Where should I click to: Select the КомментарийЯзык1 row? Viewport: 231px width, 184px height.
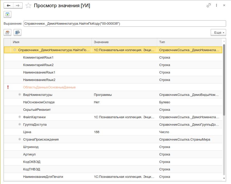tap(113, 57)
